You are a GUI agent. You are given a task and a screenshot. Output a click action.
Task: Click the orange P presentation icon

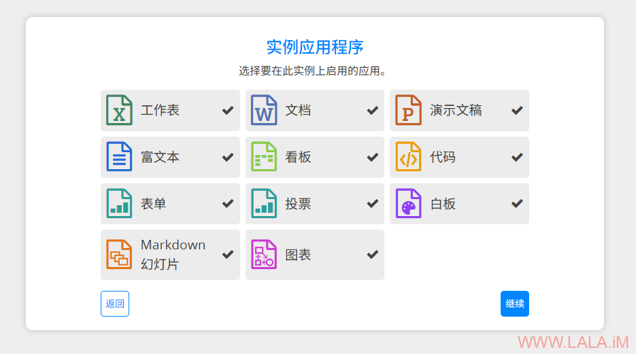point(408,110)
